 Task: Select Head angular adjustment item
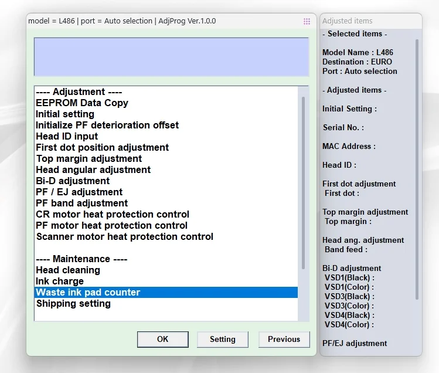pos(166,169)
